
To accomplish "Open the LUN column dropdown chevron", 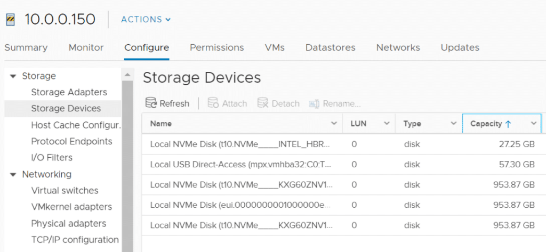I will tap(387, 124).
